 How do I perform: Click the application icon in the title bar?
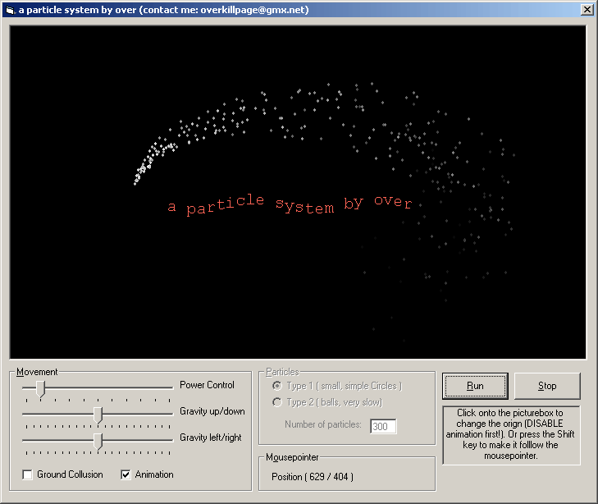tap(10, 9)
